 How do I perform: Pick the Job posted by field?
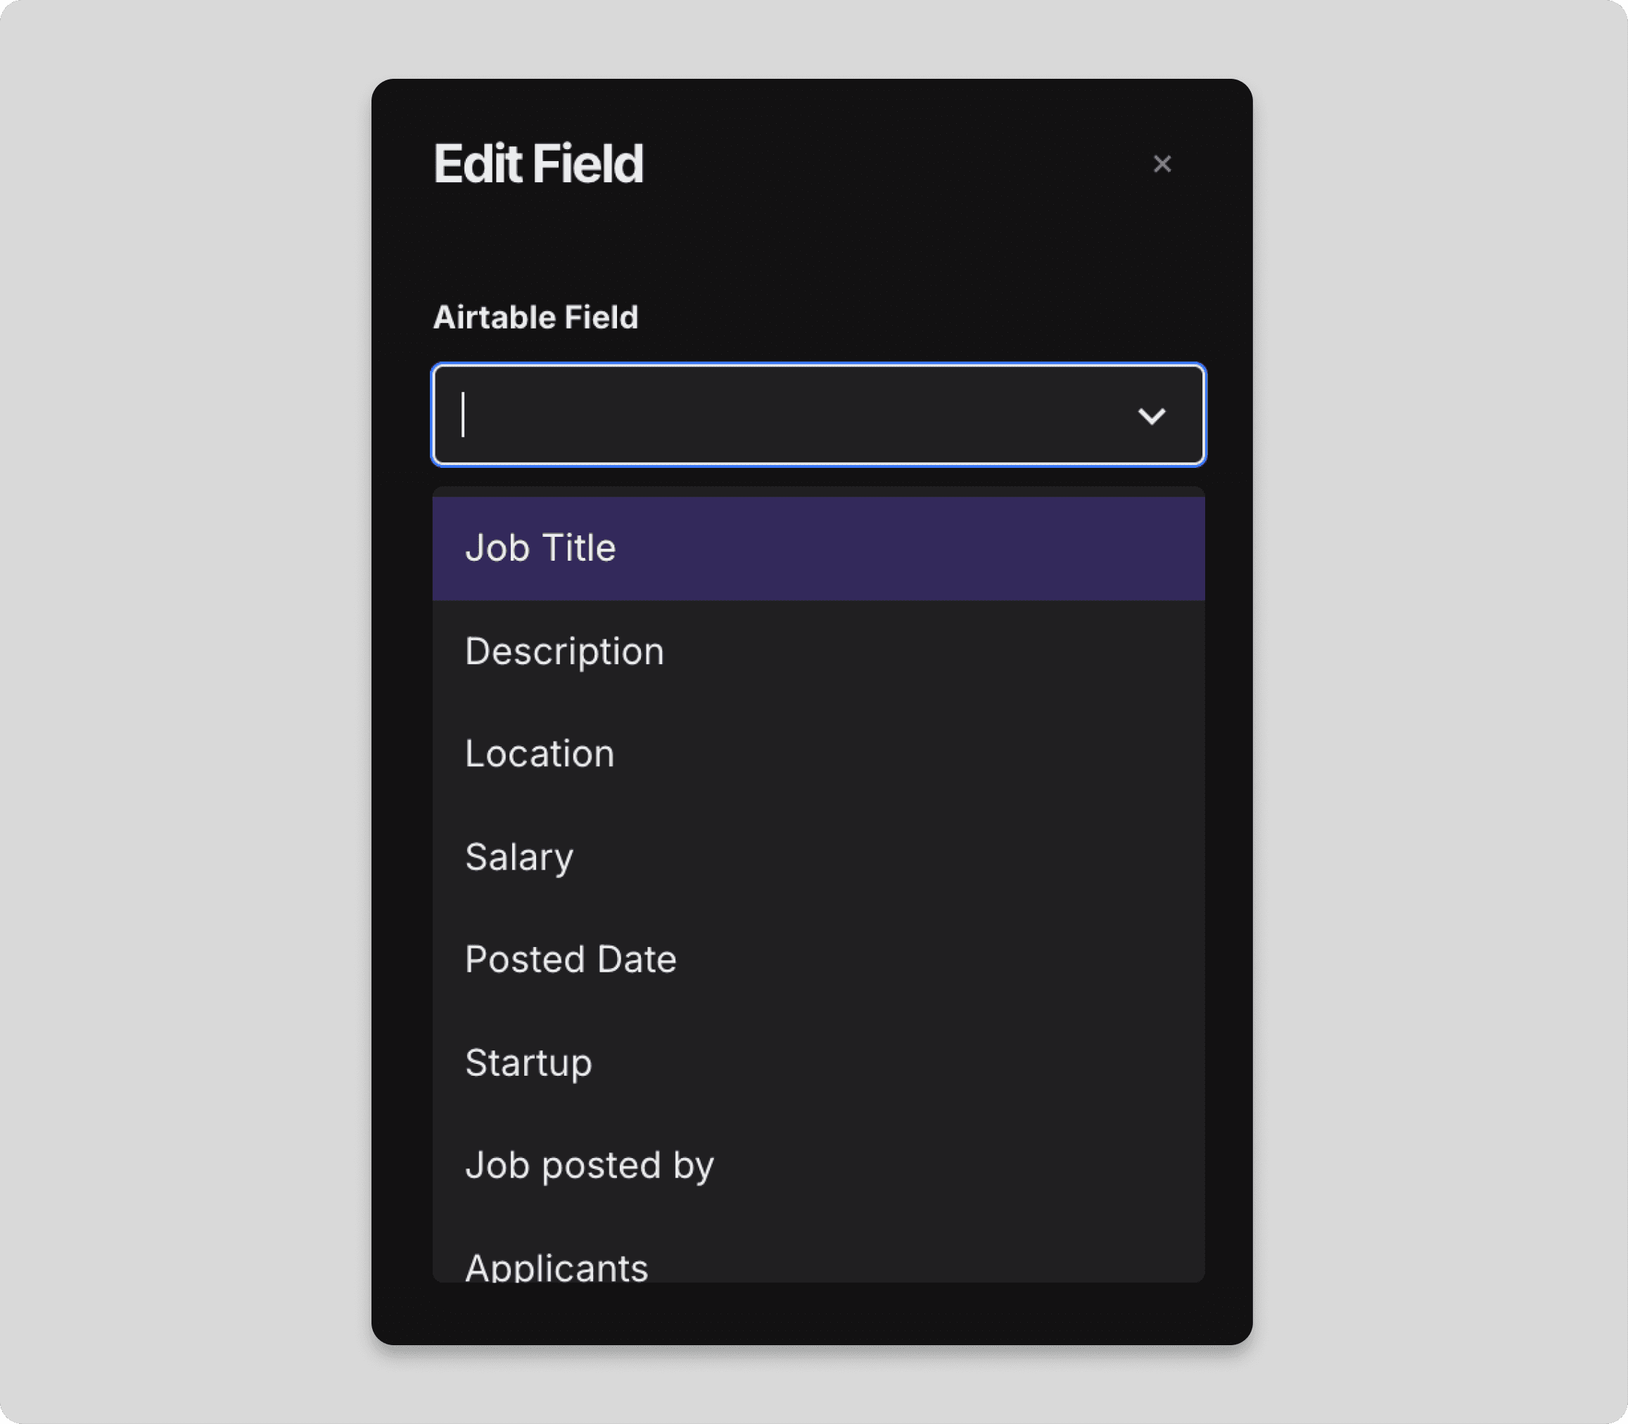[818, 1166]
